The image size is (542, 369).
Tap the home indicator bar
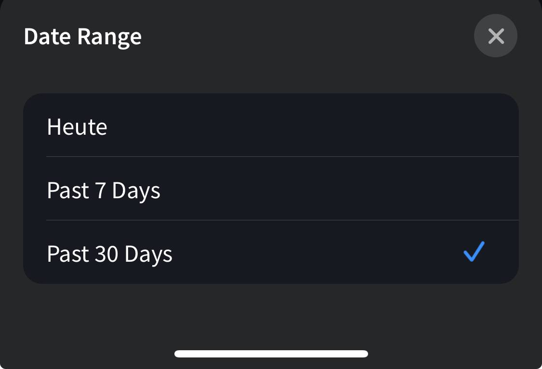[271, 354]
